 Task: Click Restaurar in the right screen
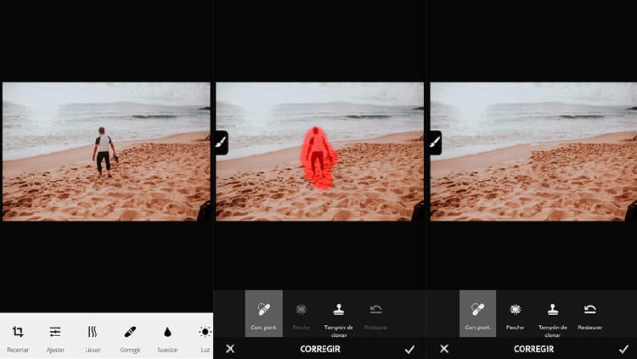[x=589, y=312]
